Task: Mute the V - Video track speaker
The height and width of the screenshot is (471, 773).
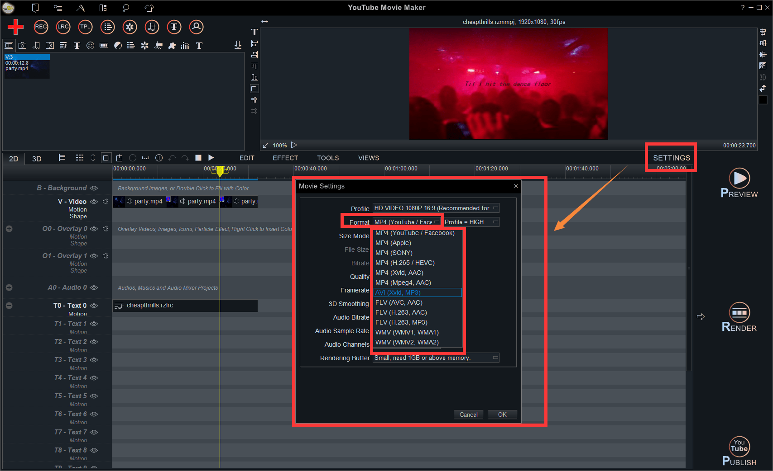Action: tap(105, 202)
